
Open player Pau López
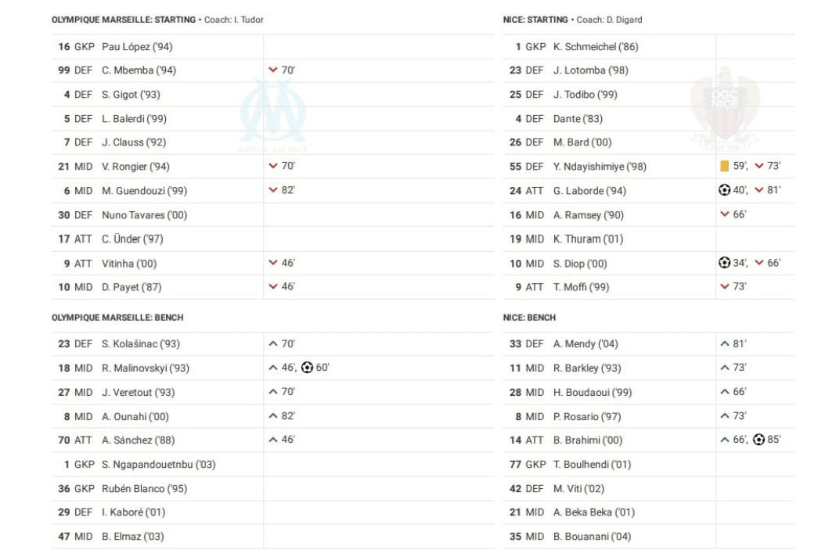click(x=137, y=47)
